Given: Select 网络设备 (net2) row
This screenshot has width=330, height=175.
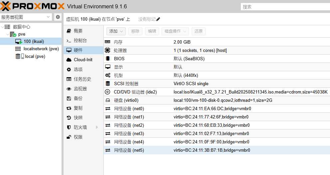Looking at the screenshot, I should tap(217, 125).
